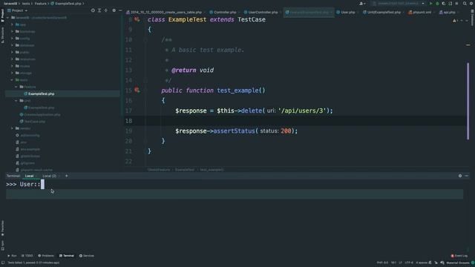Viewport: 475px width, 267px height.
Task: Select the Local terminal tab
Action: pyautogui.click(x=29, y=176)
